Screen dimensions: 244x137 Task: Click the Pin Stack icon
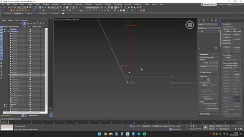pyautogui.click(x=200, y=48)
